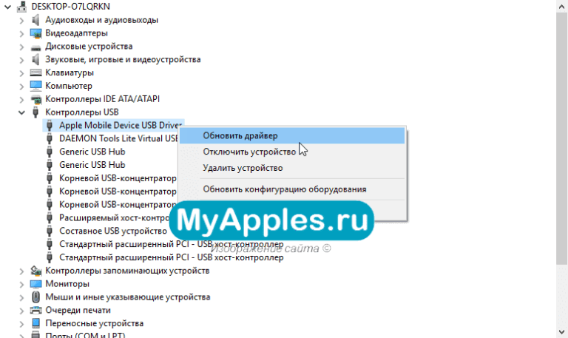The height and width of the screenshot is (338, 568).
Task: Choose Обновить драйвер from context menu
Action: pos(292,135)
